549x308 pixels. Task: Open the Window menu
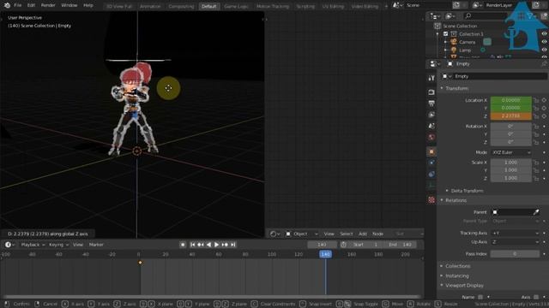tap(69, 5)
